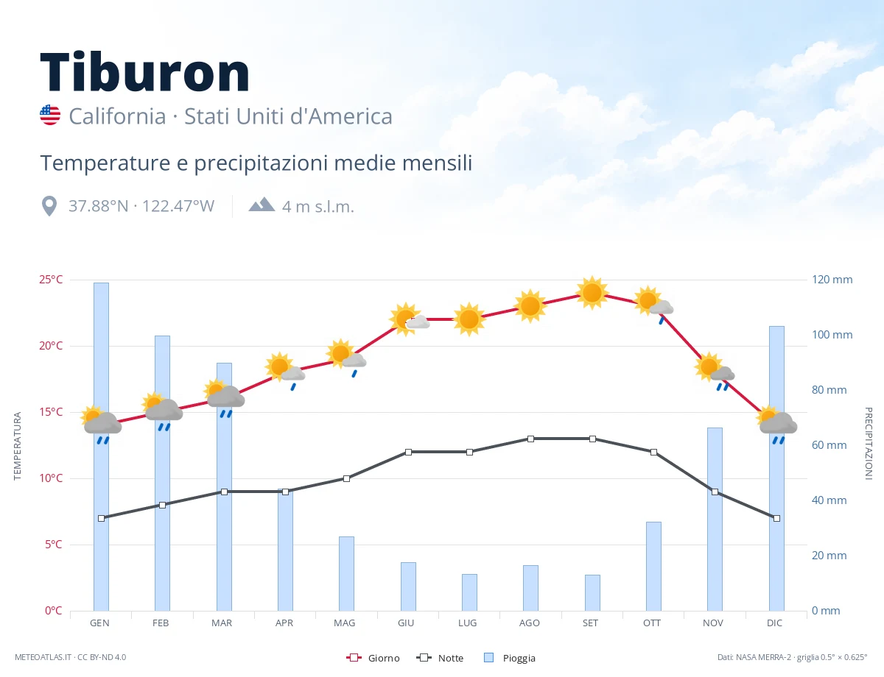
Task: Click the DIC cloudy rain weather icon
Action: (x=776, y=425)
